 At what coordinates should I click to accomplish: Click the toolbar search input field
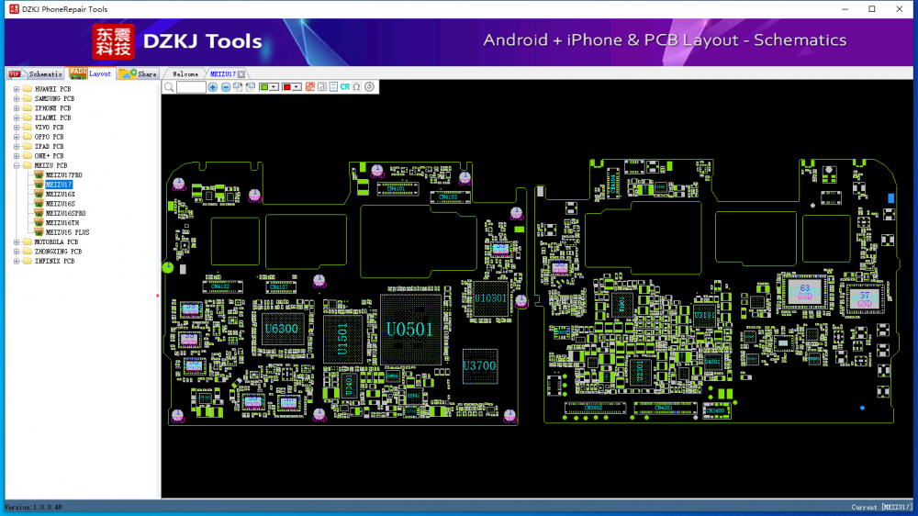(x=191, y=87)
